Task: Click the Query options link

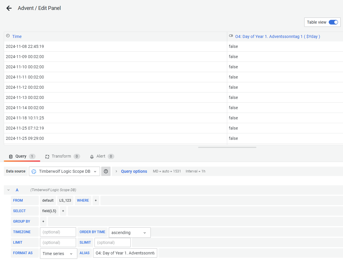Action: pos(134,171)
